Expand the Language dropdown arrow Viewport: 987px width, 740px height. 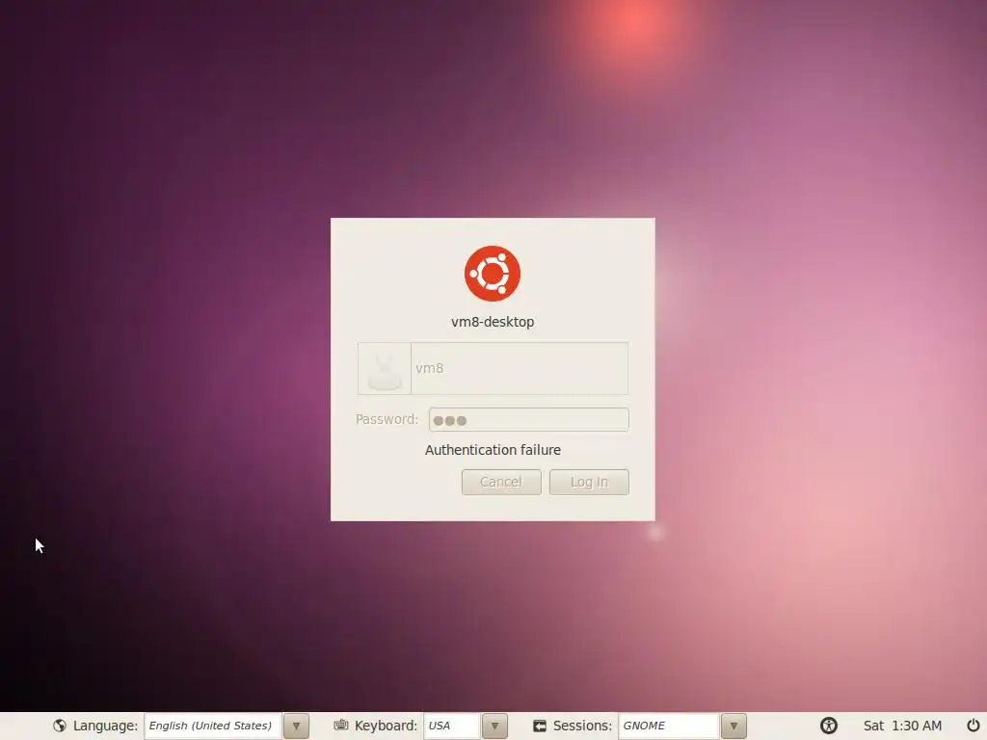tap(296, 727)
